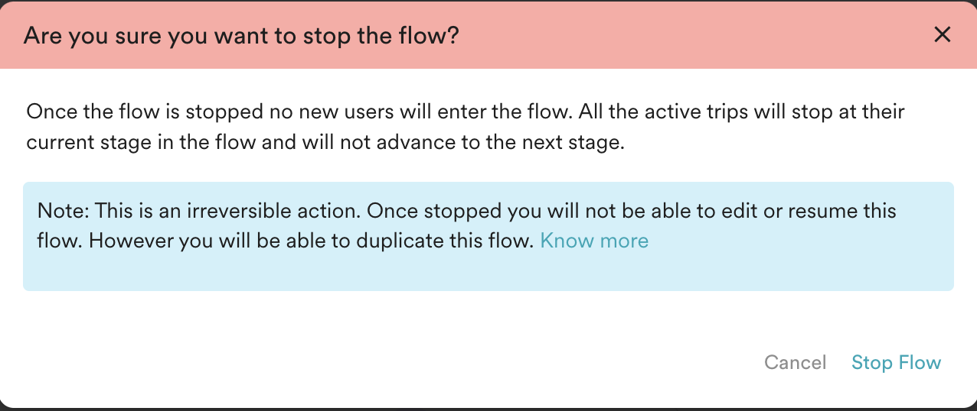Click the "Are you sure" dialog title

coord(241,35)
